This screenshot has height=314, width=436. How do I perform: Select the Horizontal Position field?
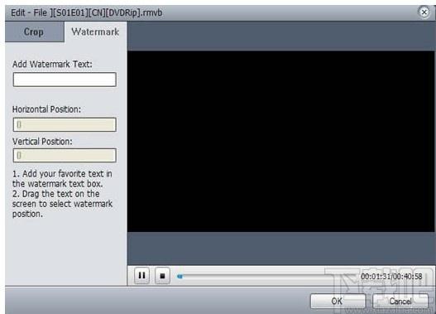(x=65, y=124)
